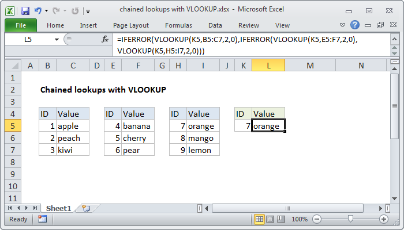Click the Save icon in Quick Access Toolbar
Viewport: 404px width, 230px height.
pyautogui.click(x=25, y=11)
